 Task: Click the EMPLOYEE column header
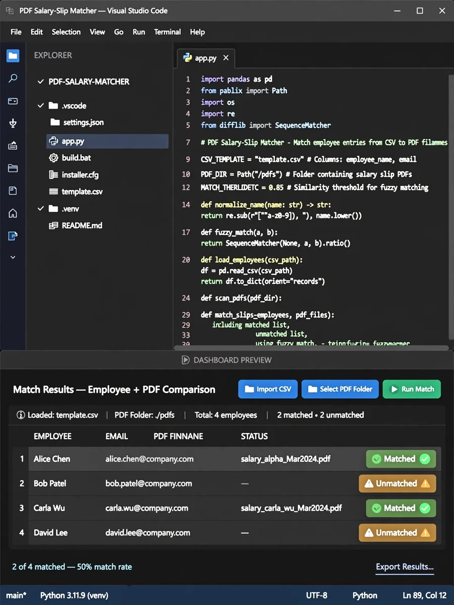[52, 436]
